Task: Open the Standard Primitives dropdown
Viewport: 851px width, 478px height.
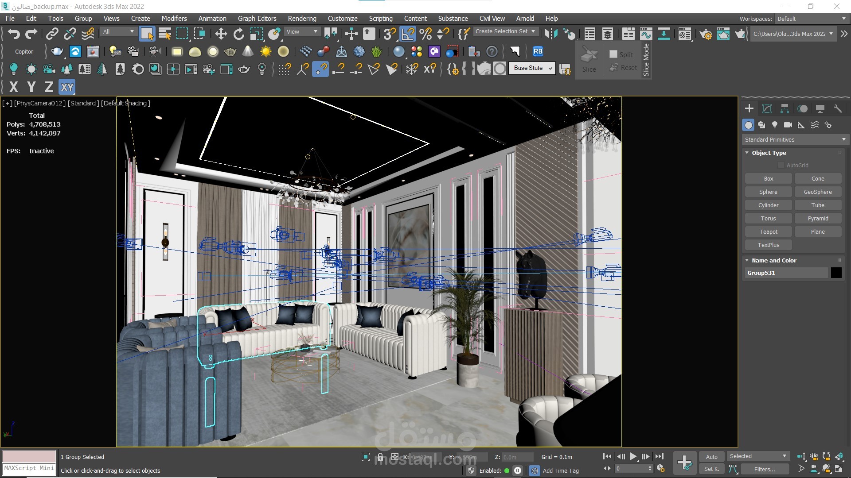Action: (795, 139)
